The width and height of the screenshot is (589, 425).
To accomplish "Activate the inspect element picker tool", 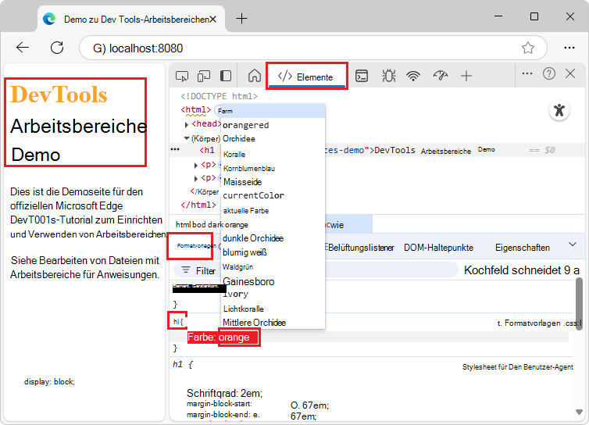I will 182,77.
